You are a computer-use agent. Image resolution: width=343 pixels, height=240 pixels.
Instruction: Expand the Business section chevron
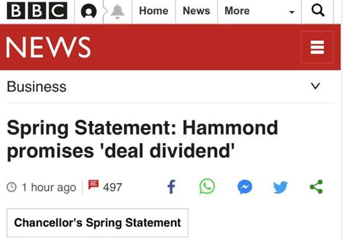point(316,86)
